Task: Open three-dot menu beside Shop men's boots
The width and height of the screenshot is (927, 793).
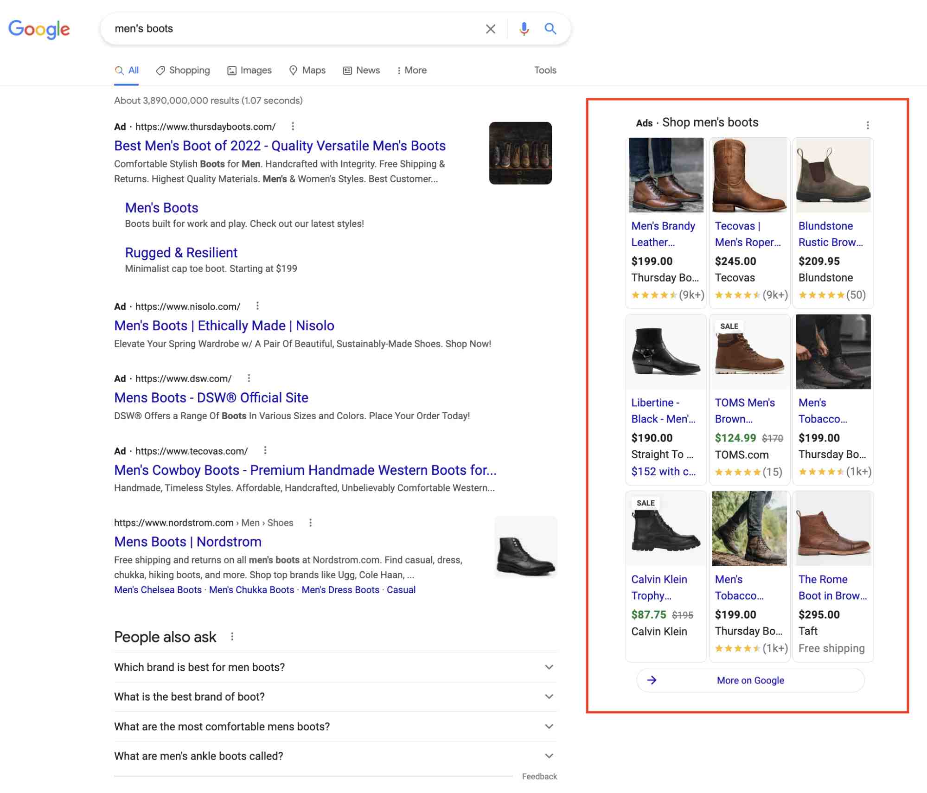Action: click(867, 125)
